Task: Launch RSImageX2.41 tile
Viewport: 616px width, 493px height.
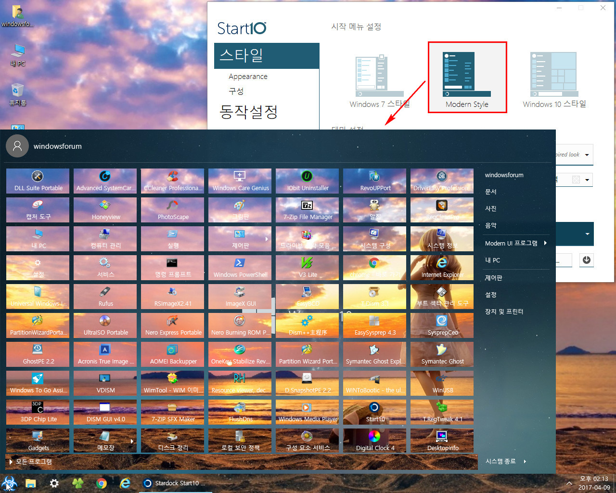Action: coord(173,297)
